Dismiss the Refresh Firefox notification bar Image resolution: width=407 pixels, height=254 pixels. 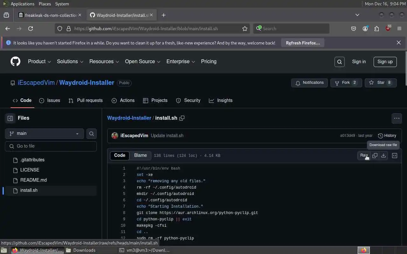(x=399, y=43)
